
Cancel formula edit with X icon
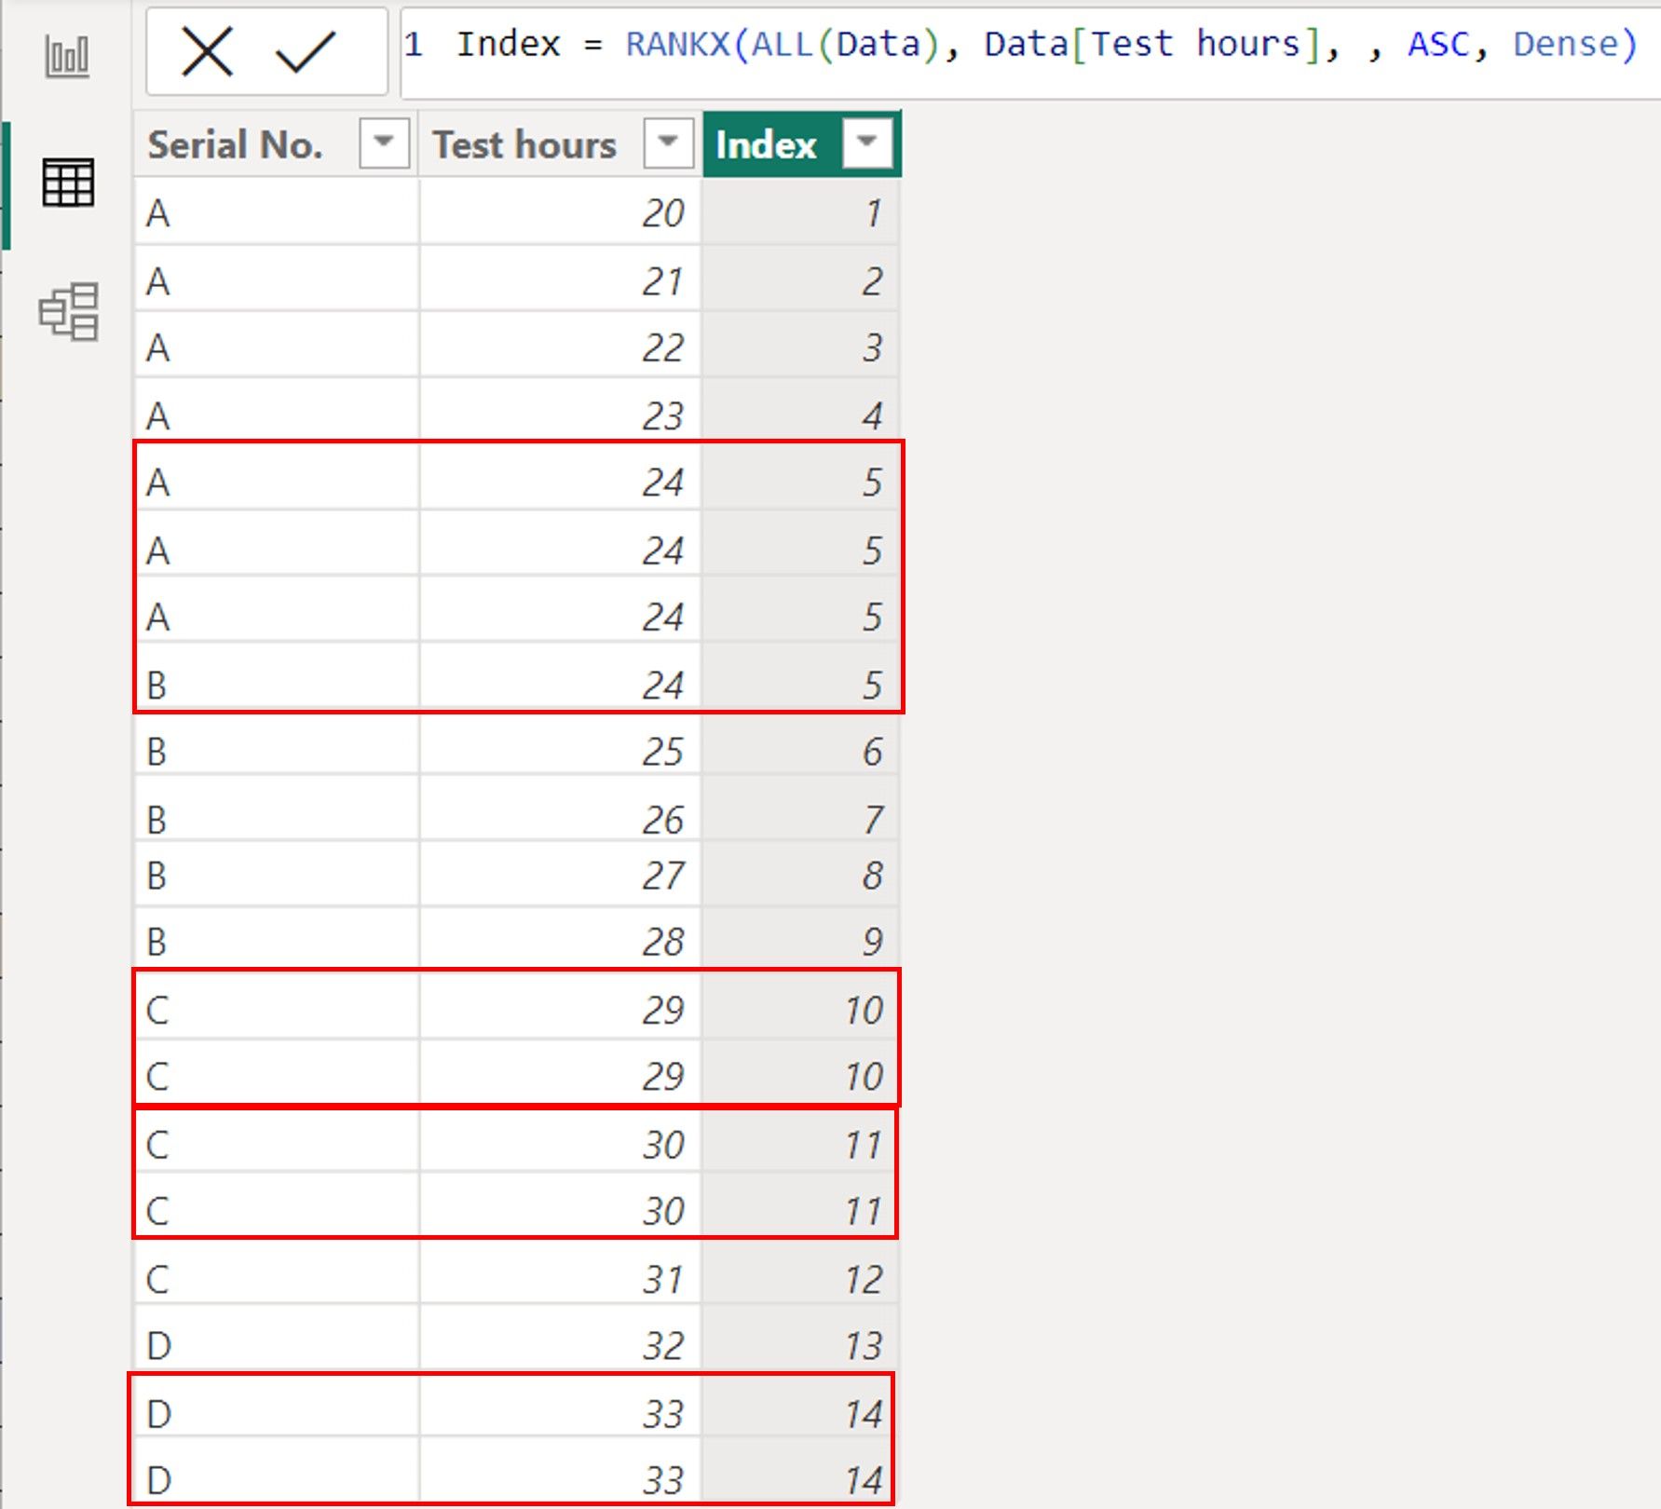click(x=207, y=51)
